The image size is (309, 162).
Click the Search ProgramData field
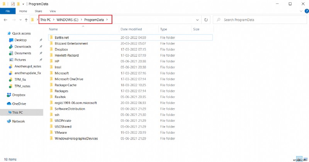(260, 20)
